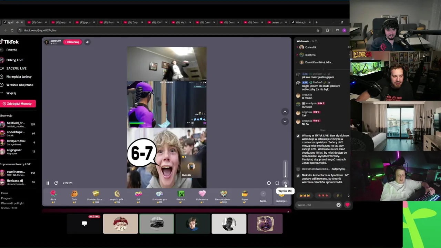This screenshot has width=441, height=248.
Task: Expand gifts list with More
Action: click(x=263, y=197)
